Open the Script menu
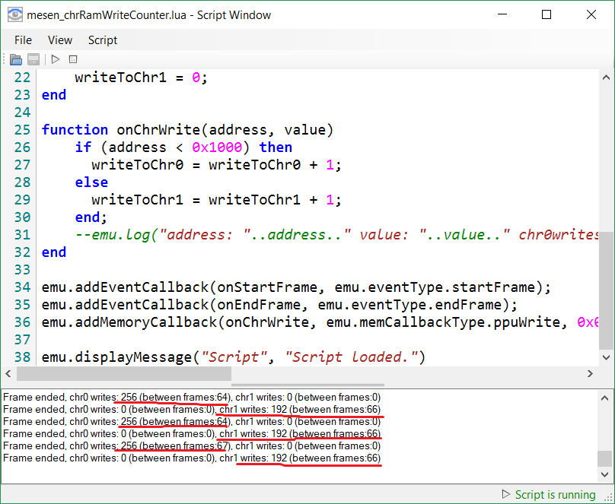 [x=102, y=40]
